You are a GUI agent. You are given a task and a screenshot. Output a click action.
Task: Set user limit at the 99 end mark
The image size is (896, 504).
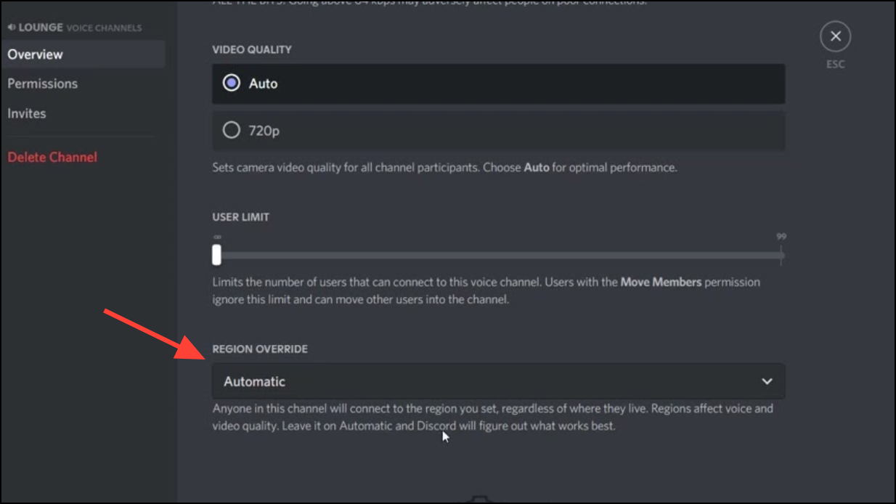pos(781,255)
